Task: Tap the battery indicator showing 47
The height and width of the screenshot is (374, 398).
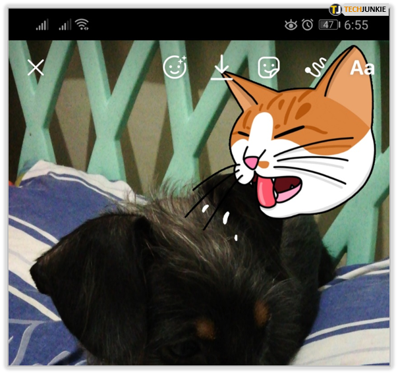Action: pyautogui.click(x=329, y=25)
